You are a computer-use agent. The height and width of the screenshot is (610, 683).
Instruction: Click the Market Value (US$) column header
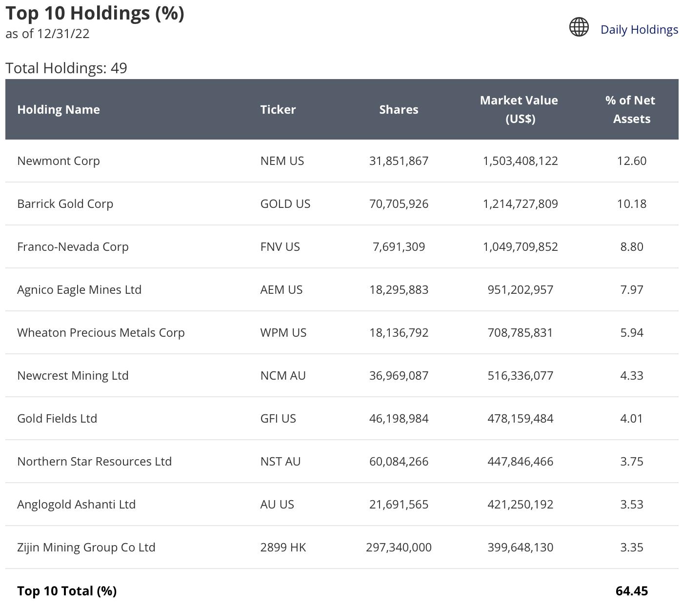tap(519, 110)
